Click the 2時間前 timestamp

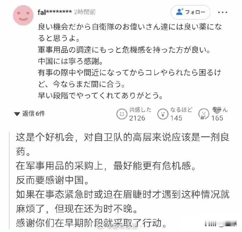[x=85, y=12]
